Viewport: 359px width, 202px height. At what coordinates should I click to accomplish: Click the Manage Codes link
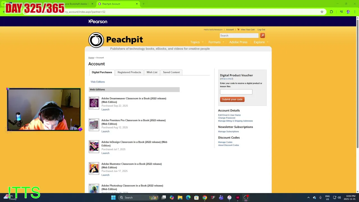pyautogui.click(x=225, y=142)
